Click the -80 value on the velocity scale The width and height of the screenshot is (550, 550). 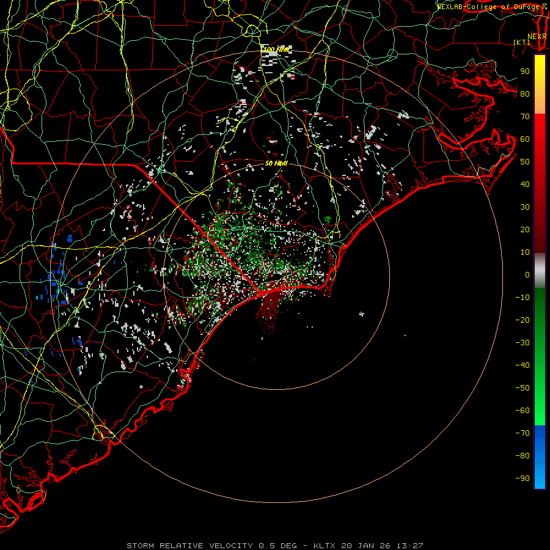click(x=522, y=456)
